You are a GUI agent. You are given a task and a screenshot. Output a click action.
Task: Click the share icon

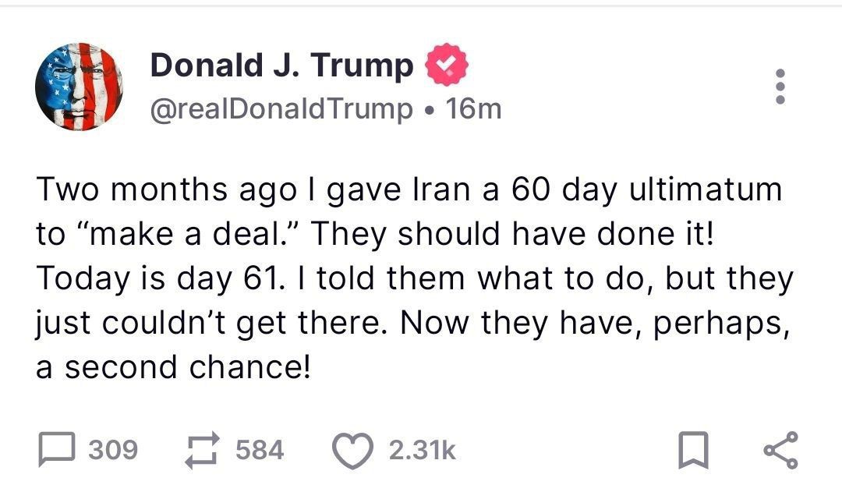click(x=780, y=450)
